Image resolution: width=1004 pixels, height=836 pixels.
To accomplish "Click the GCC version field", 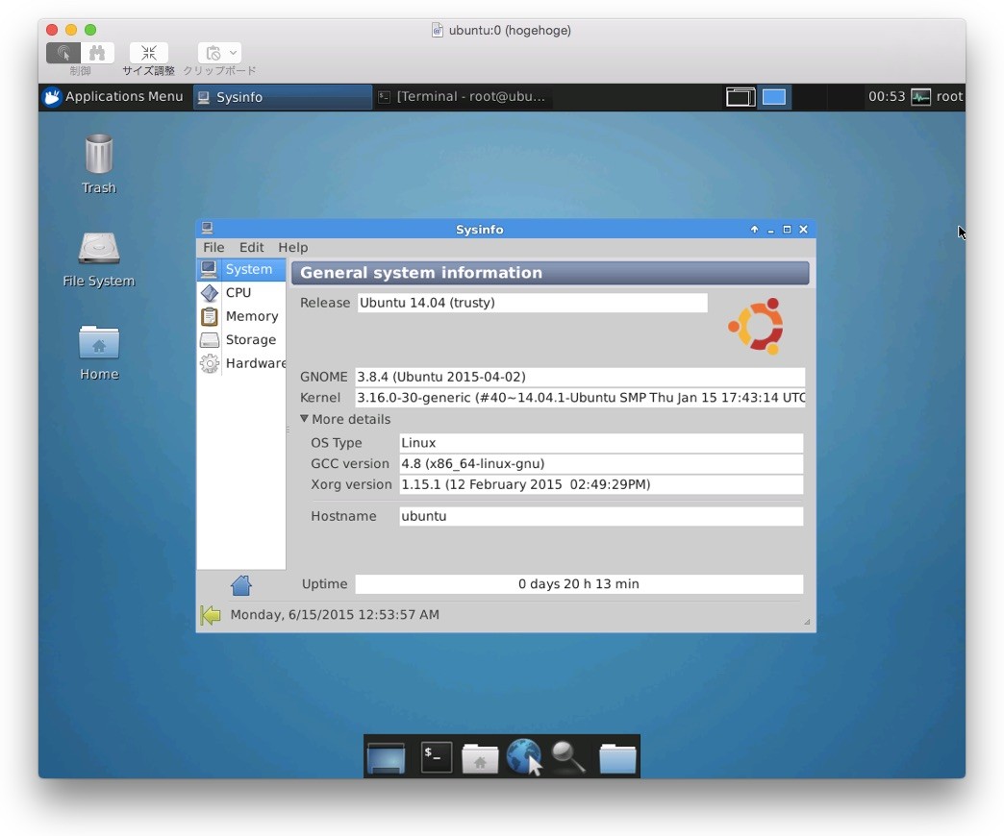I will [601, 464].
